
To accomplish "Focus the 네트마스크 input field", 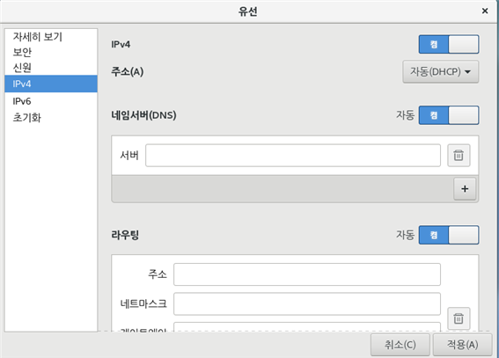I will click(307, 304).
